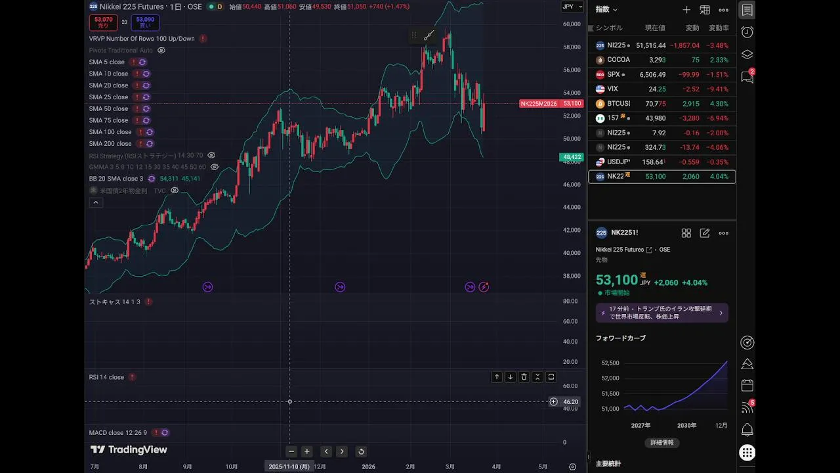
Task: Select the USDJPY watchlist row
Action: coord(661,162)
